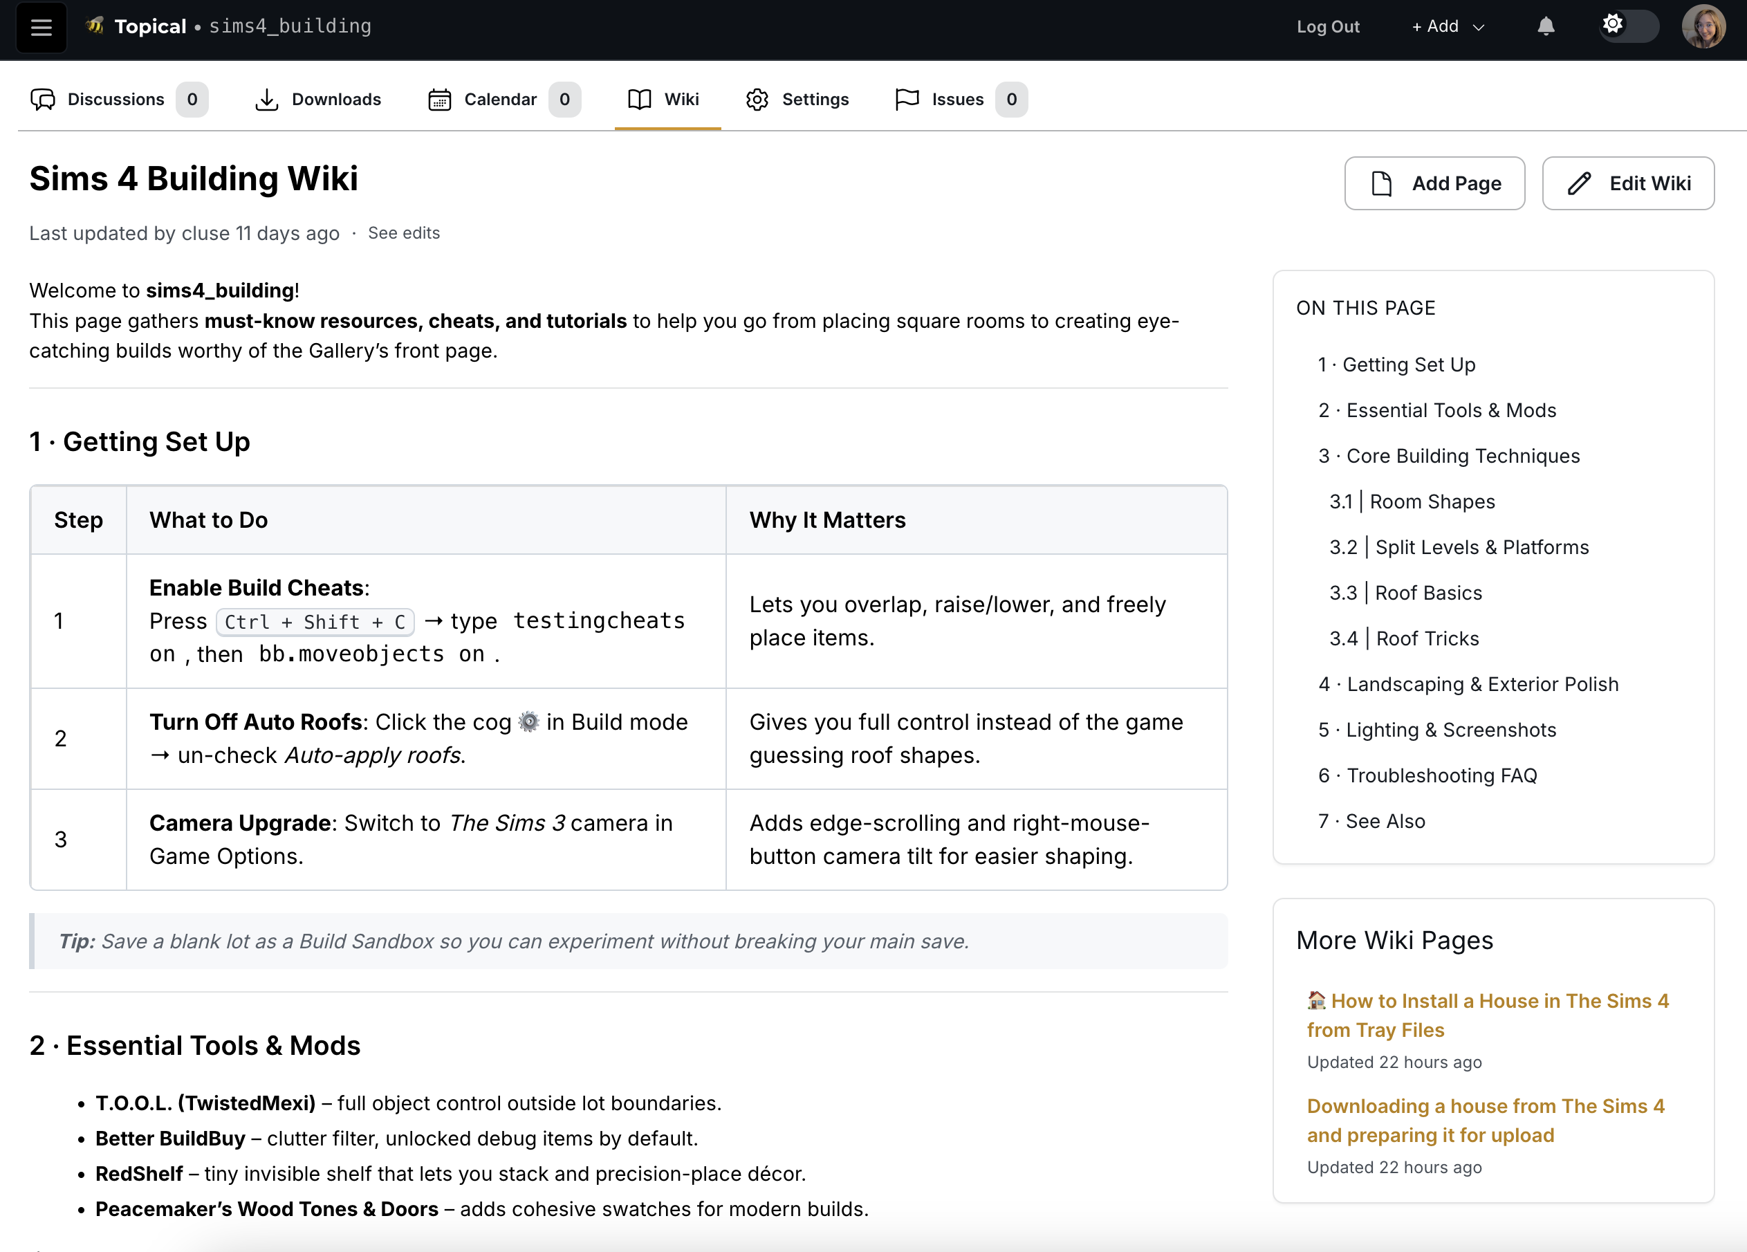Click the Sims 4 Building Wiki title

coord(194,178)
